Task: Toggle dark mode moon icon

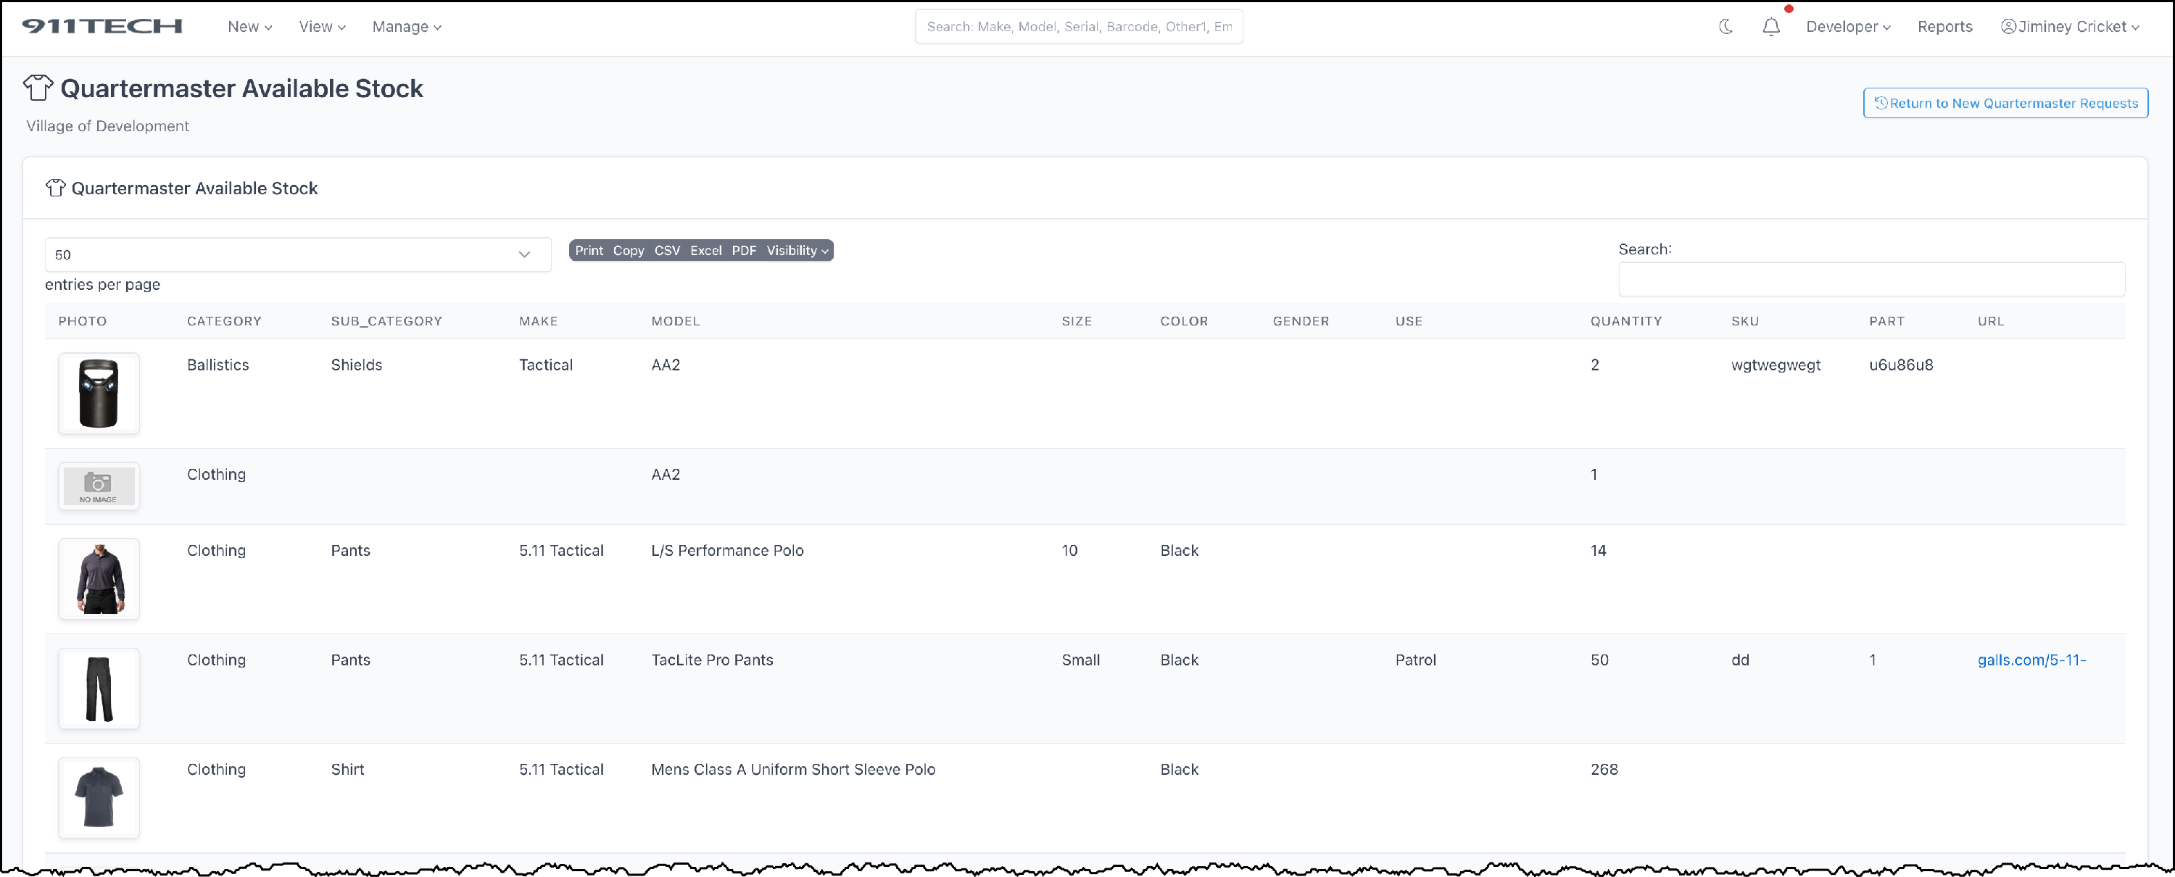Action: coord(1725,26)
